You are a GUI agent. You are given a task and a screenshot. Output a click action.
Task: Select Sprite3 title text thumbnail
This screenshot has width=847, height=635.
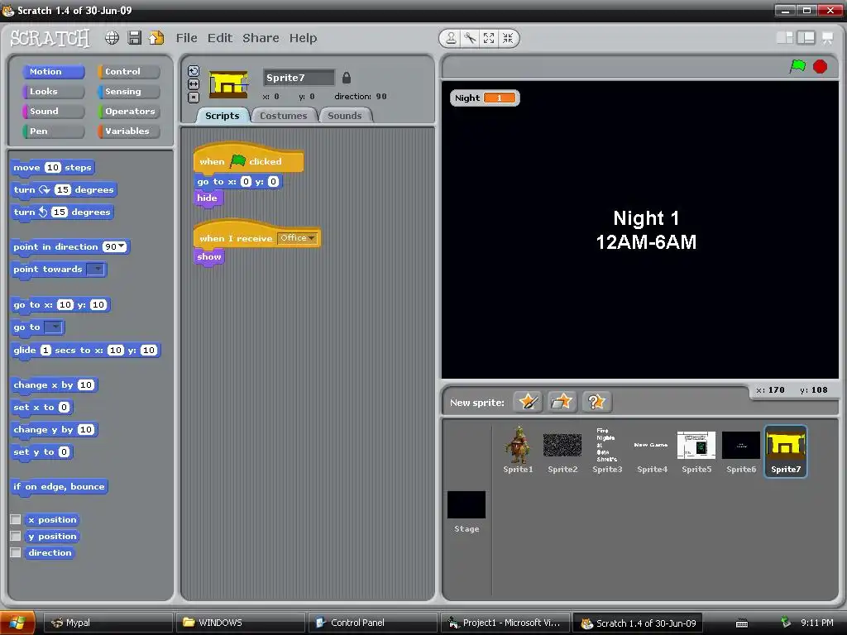coord(607,451)
